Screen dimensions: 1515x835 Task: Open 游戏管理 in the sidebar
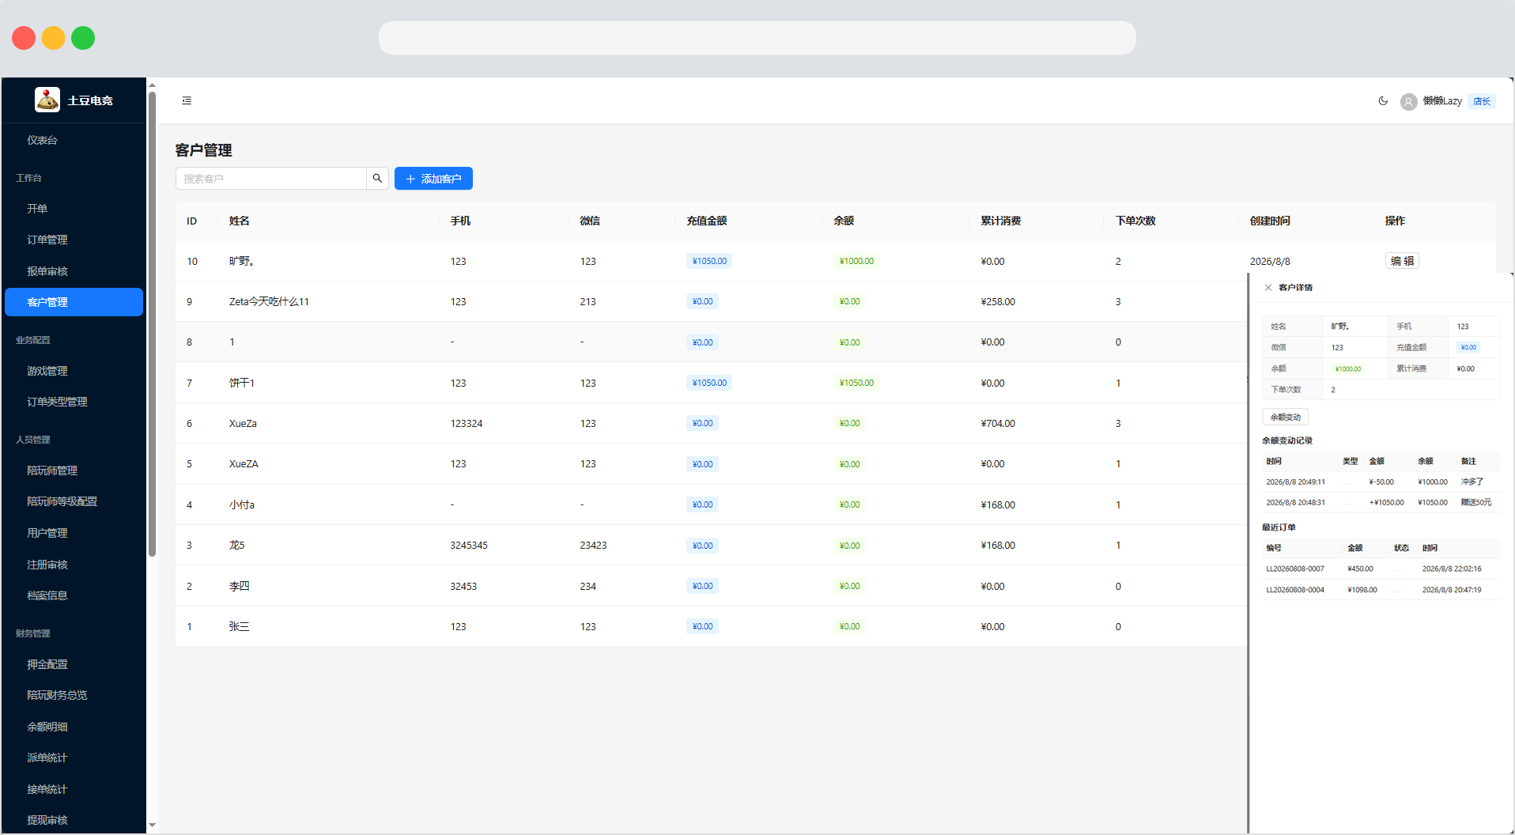47,371
